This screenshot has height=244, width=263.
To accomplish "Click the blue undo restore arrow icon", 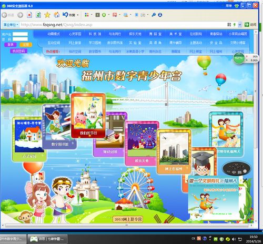I will click(x=65, y=15).
